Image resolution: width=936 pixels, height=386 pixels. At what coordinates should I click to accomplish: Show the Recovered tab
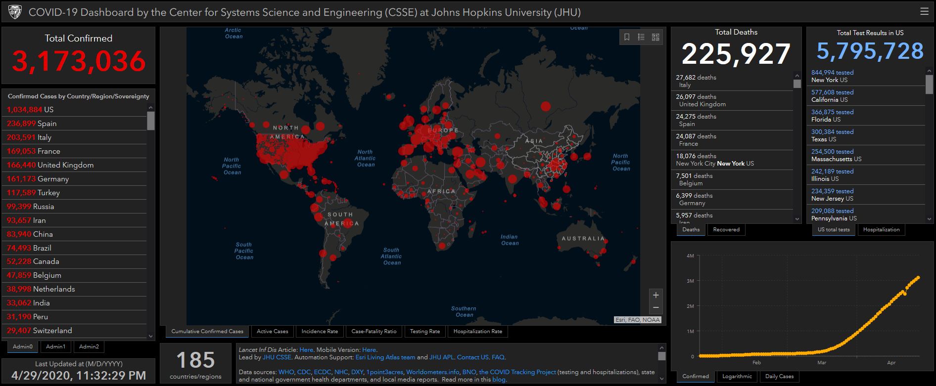pyautogui.click(x=726, y=229)
